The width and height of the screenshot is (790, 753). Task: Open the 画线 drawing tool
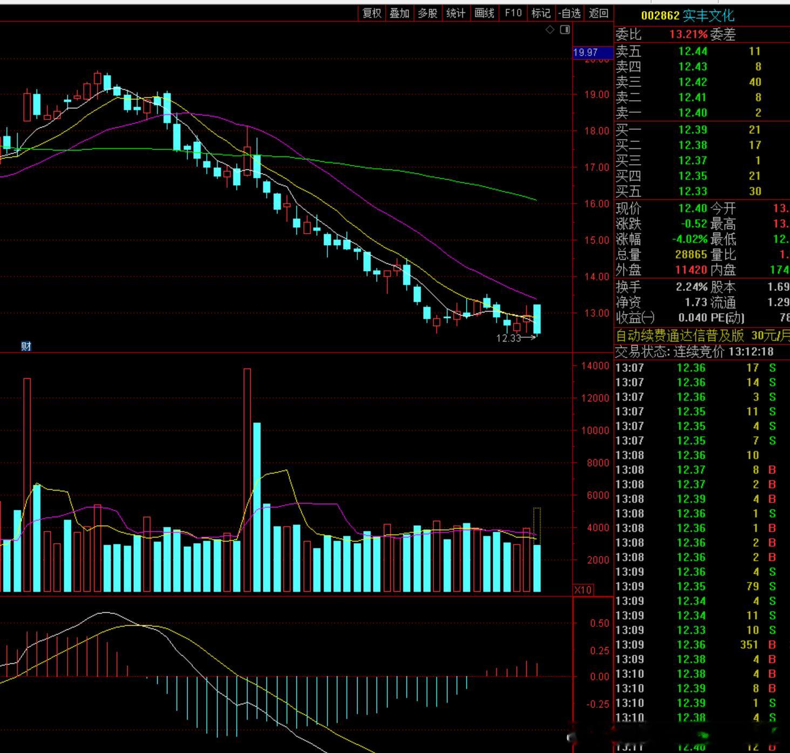[484, 13]
